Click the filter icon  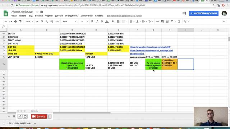tap(172, 21)
